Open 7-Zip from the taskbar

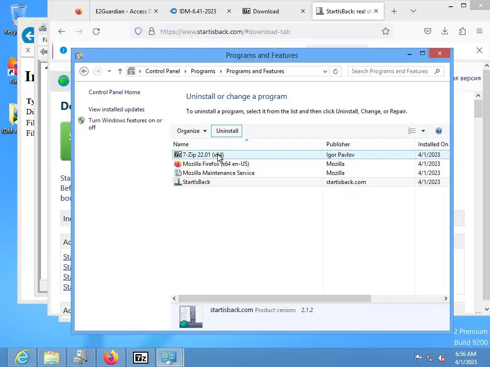click(x=140, y=357)
